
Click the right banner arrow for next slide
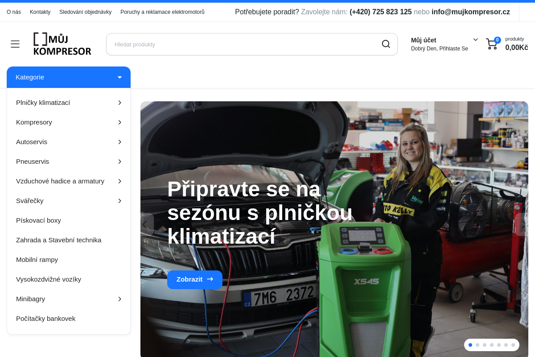click(523, 224)
